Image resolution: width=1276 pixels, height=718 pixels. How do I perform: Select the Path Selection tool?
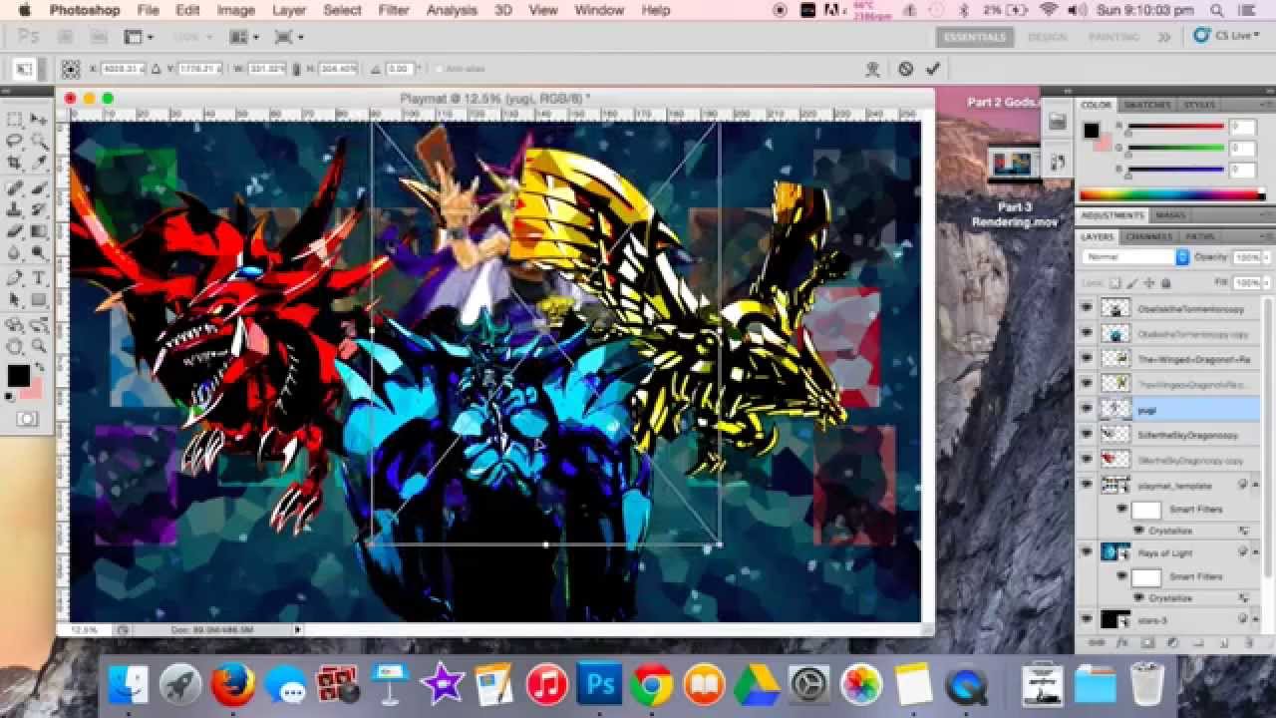pos(15,300)
